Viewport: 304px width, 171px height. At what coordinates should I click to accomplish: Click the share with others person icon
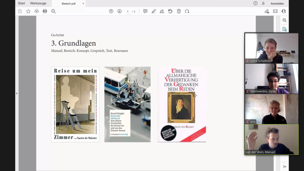(284, 11)
